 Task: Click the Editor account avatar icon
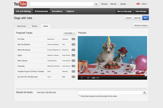(x=138, y=4)
